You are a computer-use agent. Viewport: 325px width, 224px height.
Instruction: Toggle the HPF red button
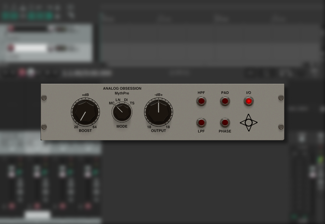(201, 101)
